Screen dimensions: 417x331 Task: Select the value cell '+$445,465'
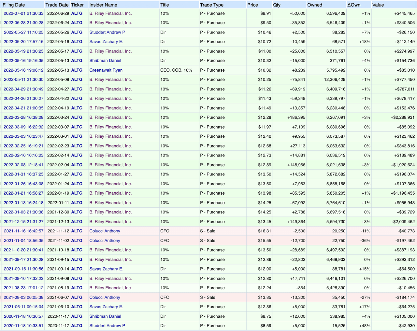(404, 13)
